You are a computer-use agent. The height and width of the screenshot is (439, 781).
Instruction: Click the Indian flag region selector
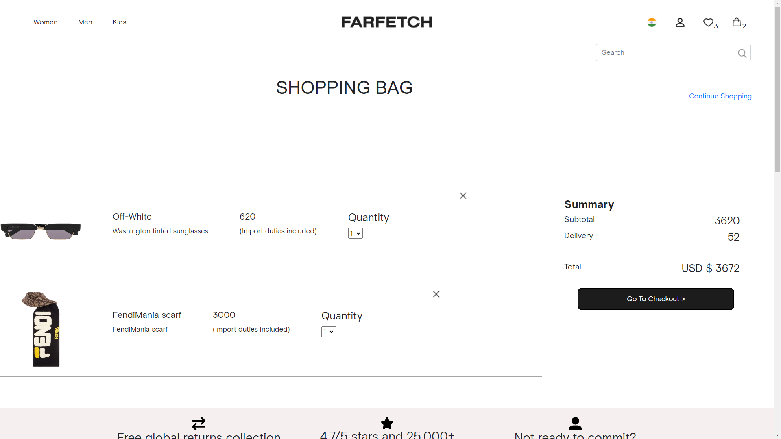tap(652, 22)
